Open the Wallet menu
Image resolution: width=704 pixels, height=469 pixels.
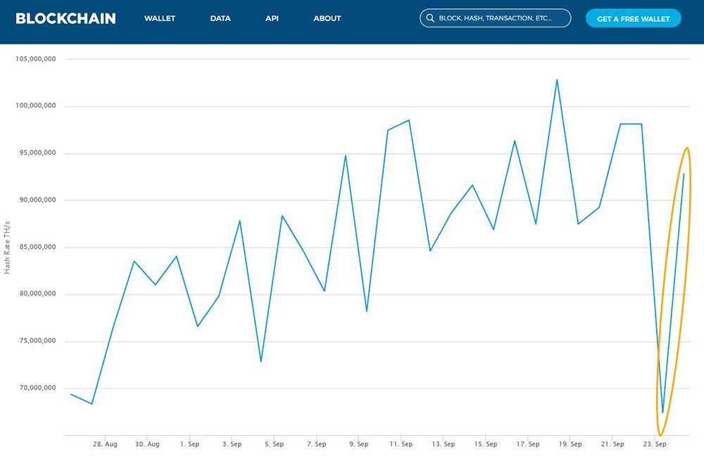click(159, 18)
